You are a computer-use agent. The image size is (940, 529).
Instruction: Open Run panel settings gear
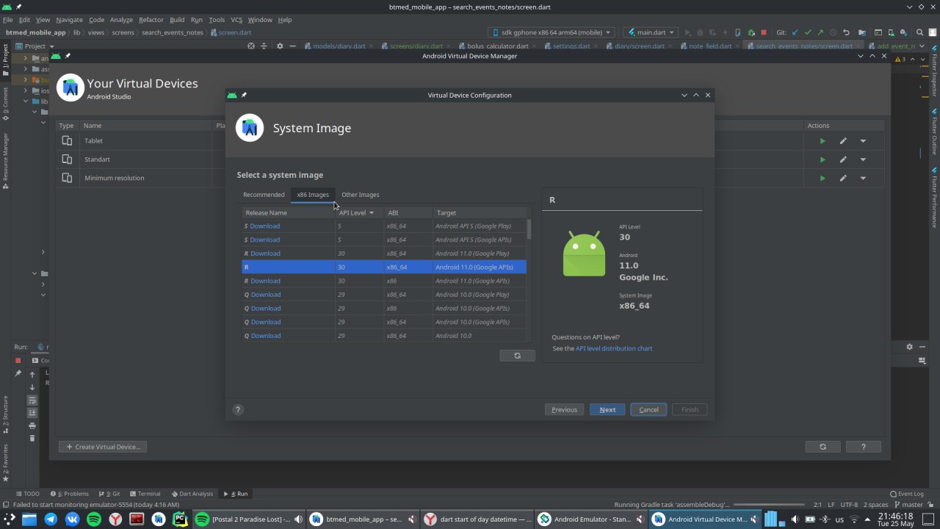tap(909, 347)
